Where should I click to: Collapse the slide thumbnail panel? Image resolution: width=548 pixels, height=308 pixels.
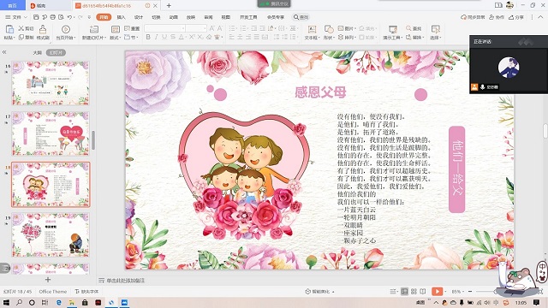(4, 52)
